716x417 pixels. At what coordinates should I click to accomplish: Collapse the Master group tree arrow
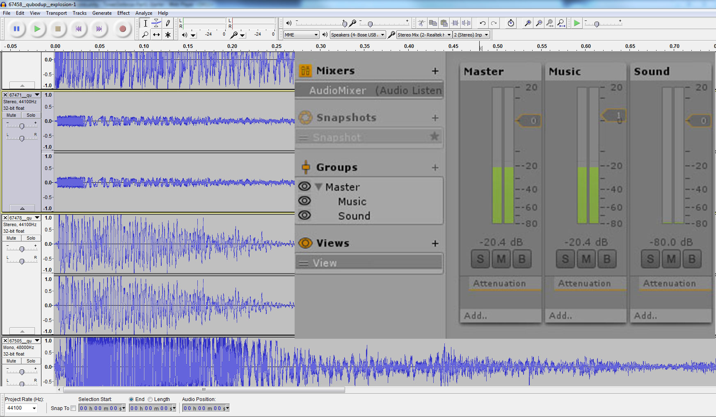pos(318,187)
